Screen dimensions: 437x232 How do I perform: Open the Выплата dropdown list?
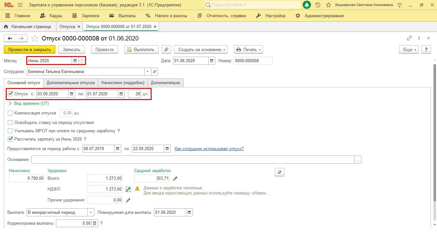91,212
